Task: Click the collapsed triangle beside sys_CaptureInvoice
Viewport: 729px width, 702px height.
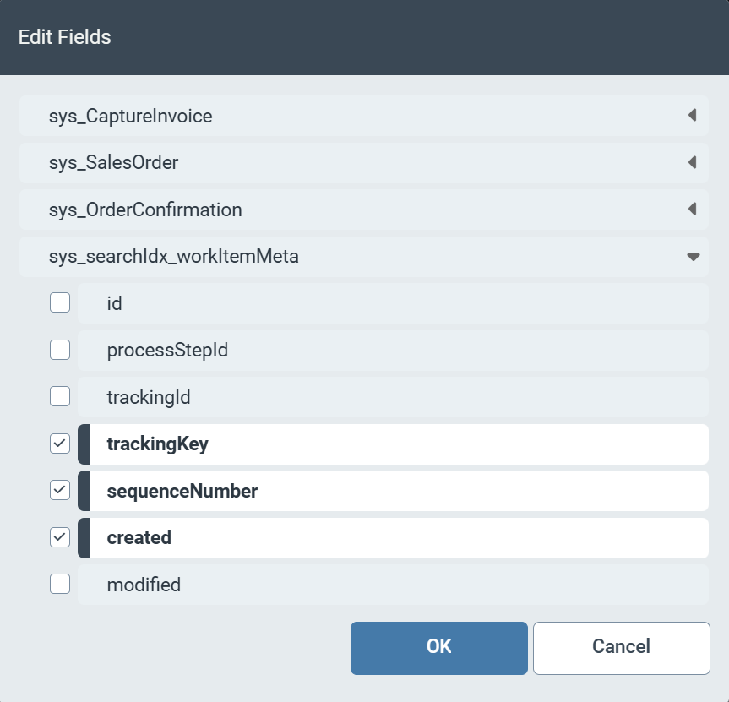Action: click(693, 116)
